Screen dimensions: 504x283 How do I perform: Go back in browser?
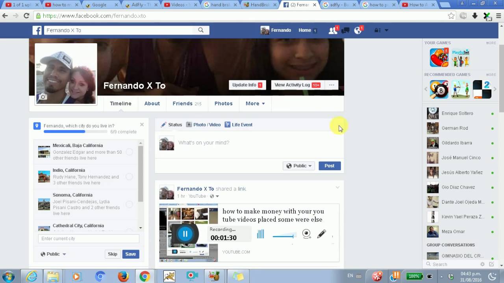tap(5, 16)
